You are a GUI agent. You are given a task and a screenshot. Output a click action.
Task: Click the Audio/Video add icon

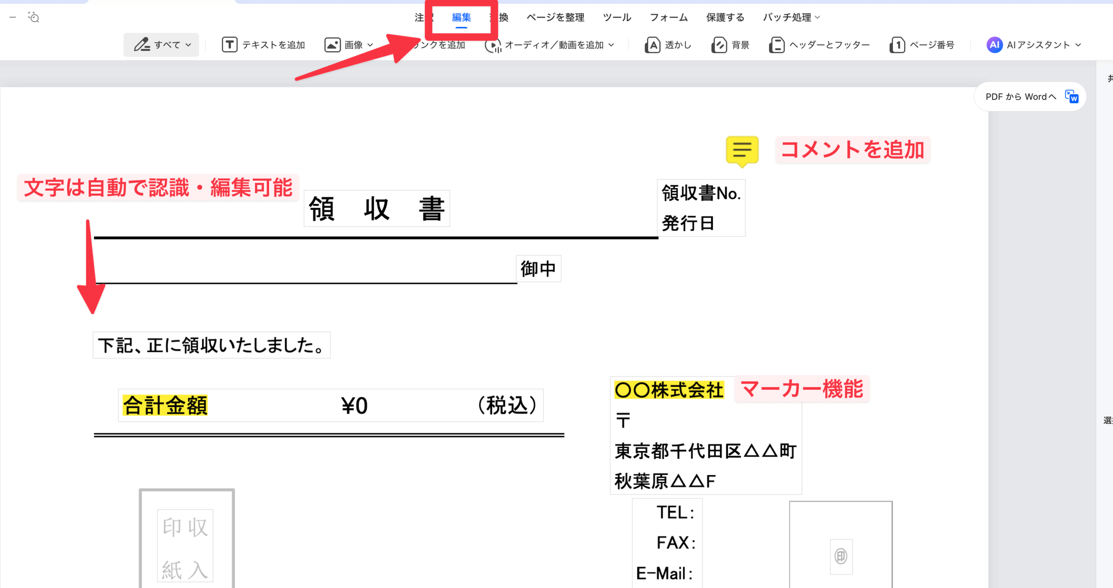(x=493, y=45)
